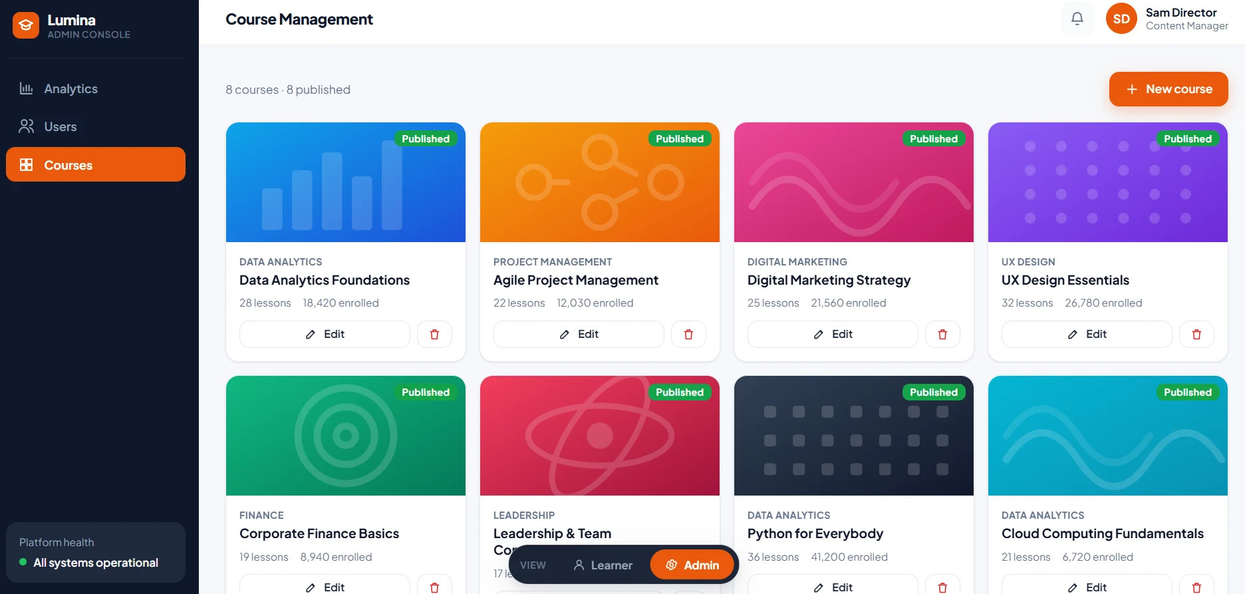
Task: Click the '41,200 enrolled' count
Action: 849,557
